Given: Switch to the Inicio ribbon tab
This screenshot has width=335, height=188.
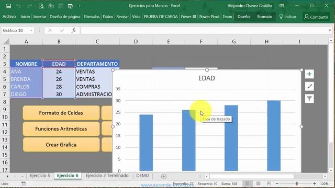Looking at the screenshot, I should pyautogui.click(x=25, y=17).
